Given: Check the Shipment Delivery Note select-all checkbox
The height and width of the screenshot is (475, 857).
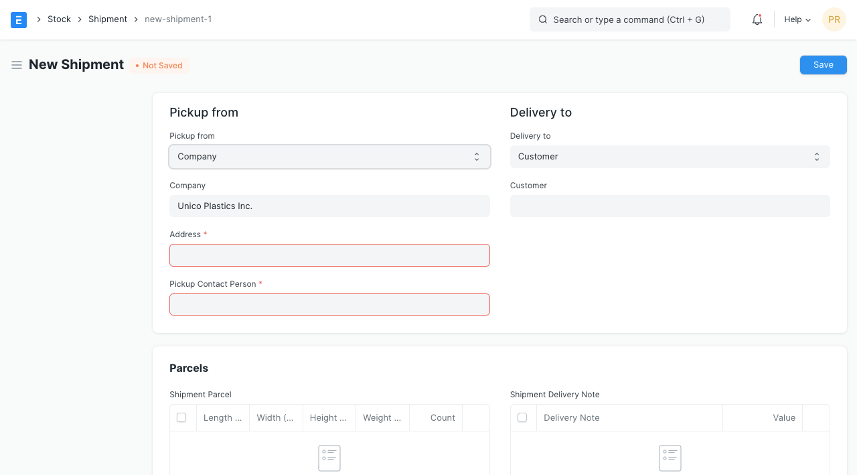Looking at the screenshot, I should coord(522,417).
